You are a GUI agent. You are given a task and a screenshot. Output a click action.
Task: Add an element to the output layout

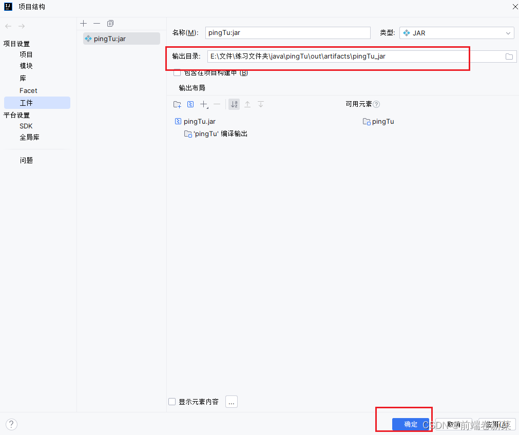(204, 104)
